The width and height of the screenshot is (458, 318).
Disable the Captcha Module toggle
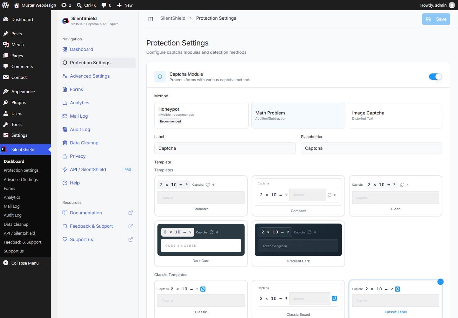click(435, 77)
